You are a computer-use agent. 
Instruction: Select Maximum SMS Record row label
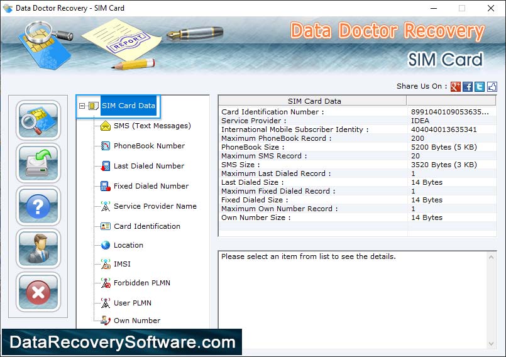(264, 156)
